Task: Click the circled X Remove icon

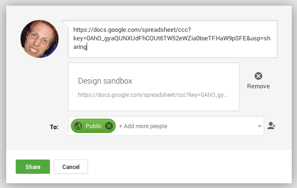Action: (258, 76)
